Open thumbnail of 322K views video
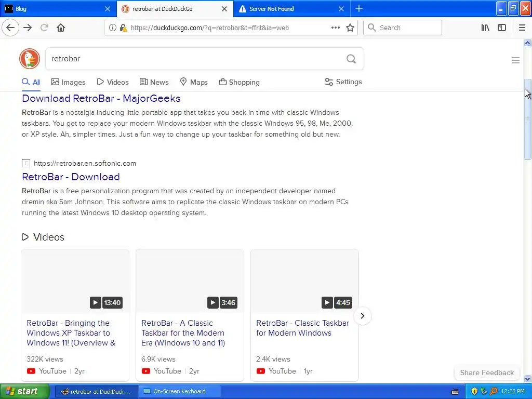Image resolution: width=532 pixels, height=399 pixels. [75, 281]
